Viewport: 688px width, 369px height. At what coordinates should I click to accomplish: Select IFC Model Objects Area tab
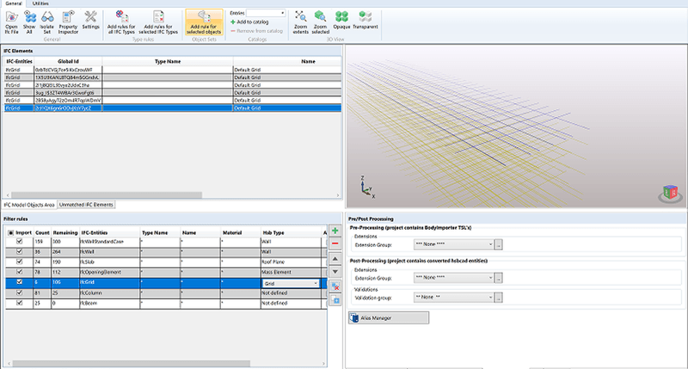(29, 205)
